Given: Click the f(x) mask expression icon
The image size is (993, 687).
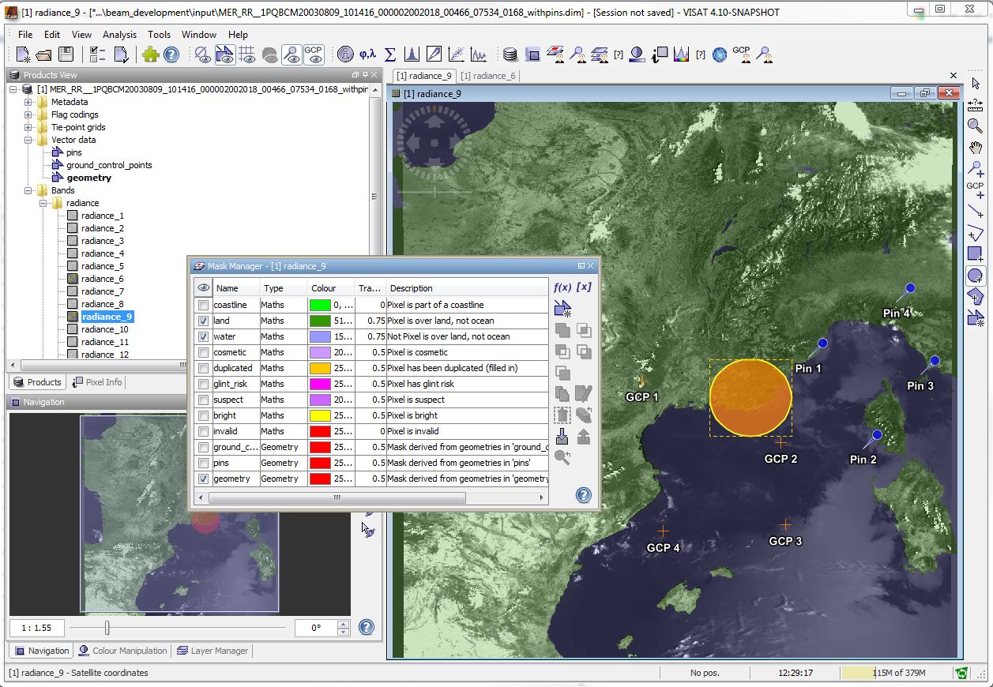Looking at the screenshot, I should (562, 287).
